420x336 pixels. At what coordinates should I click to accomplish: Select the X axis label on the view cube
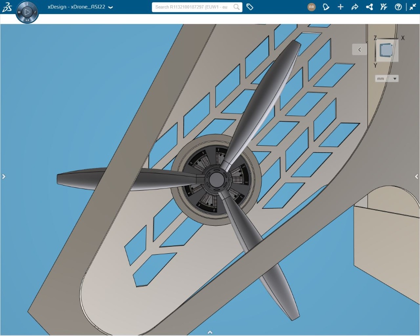point(402,38)
